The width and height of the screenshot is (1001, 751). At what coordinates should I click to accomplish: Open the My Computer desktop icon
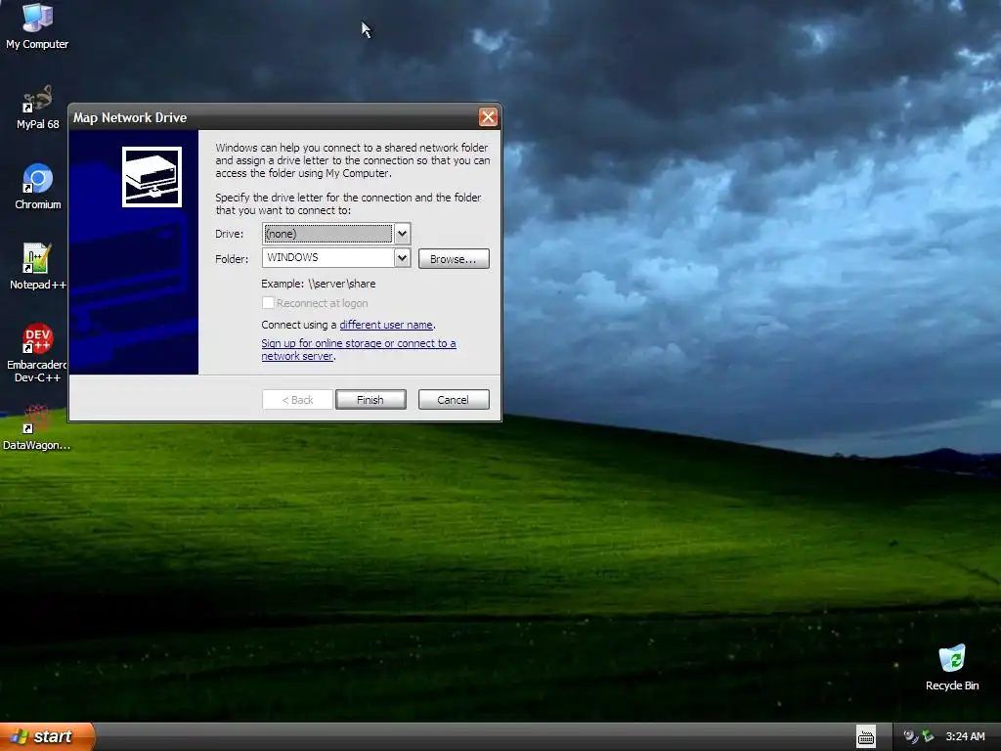click(x=37, y=25)
